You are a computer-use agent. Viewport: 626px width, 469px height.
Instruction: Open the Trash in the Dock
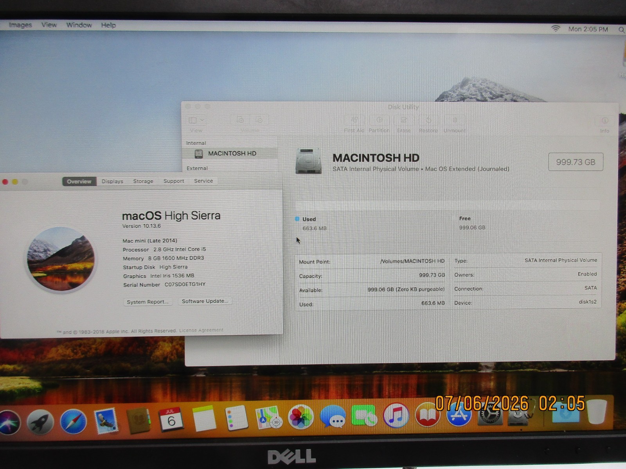597,412
